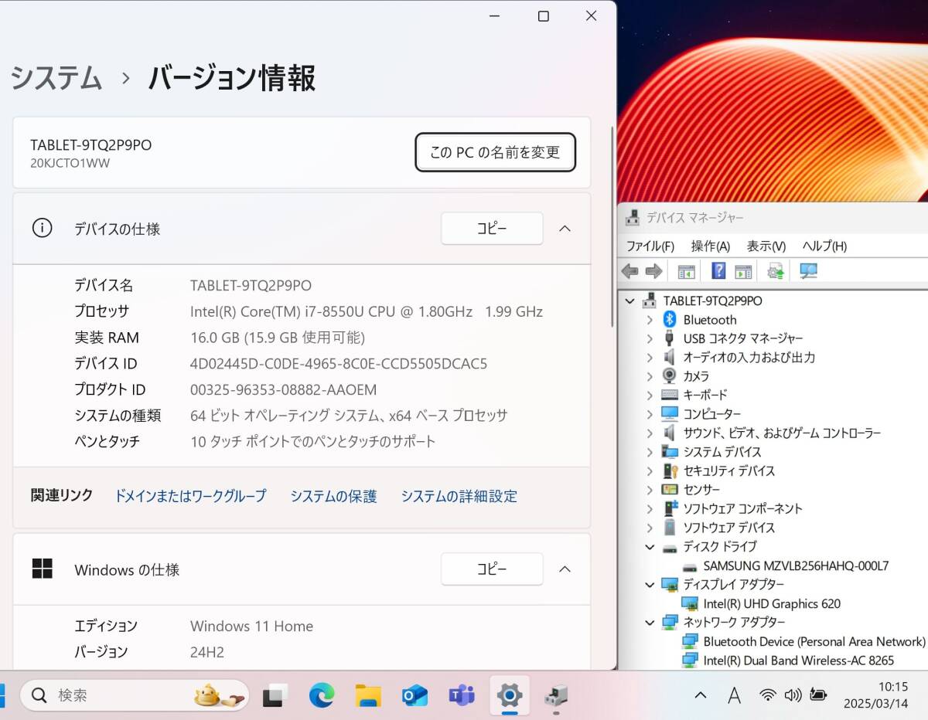Collapse root TABLET-9TQ2P9PO tree node

(x=629, y=301)
